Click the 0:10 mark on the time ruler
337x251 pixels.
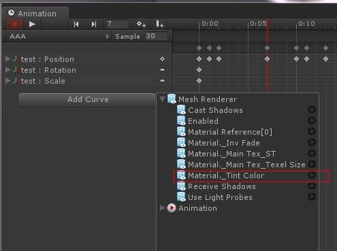(306, 24)
